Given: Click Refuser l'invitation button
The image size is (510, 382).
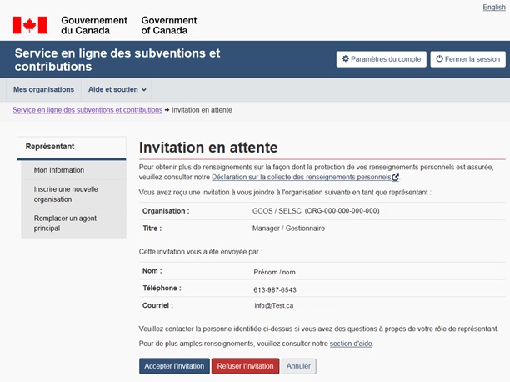Looking at the screenshot, I should point(245,366).
